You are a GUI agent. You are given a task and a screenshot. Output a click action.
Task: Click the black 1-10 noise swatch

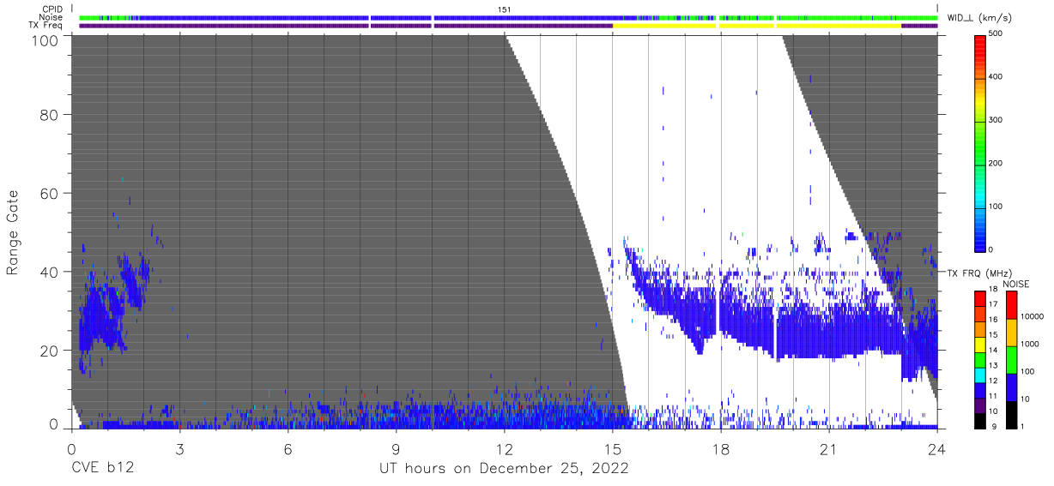[1010, 414]
